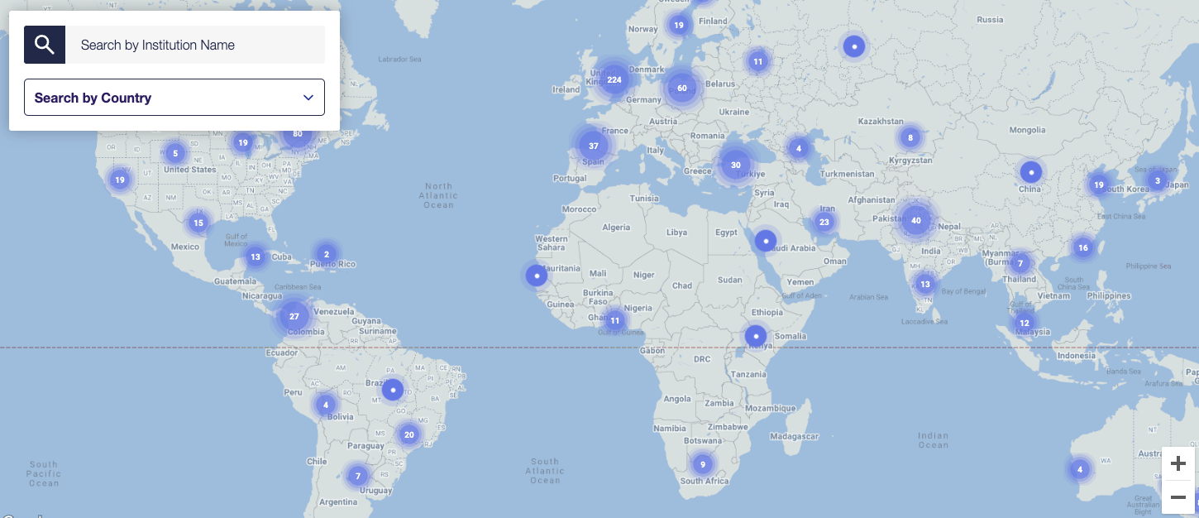Open the 12 cluster over Malaysia

pyautogui.click(x=1024, y=323)
